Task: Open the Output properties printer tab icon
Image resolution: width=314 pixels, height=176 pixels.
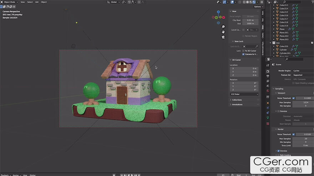Action: (x=268, y=76)
